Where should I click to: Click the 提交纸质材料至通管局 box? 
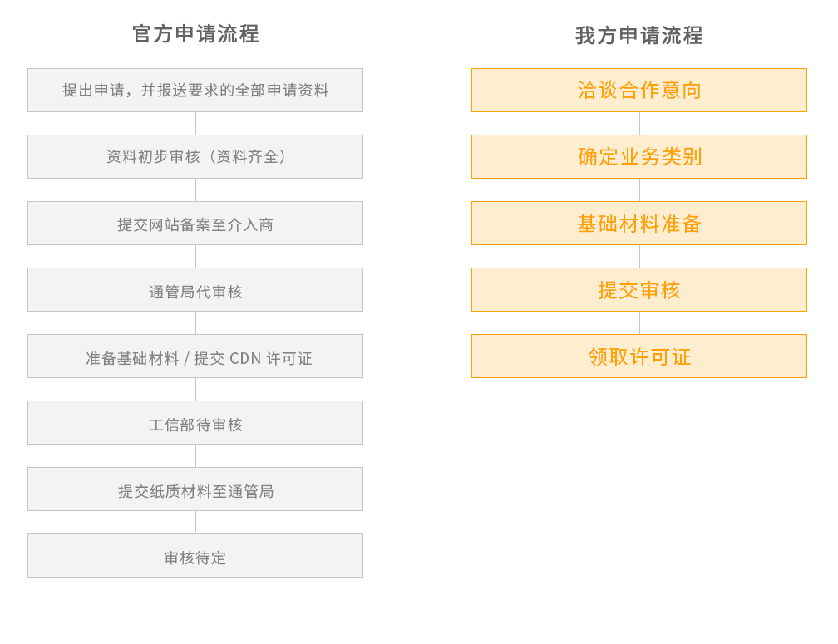[x=195, y=489]
